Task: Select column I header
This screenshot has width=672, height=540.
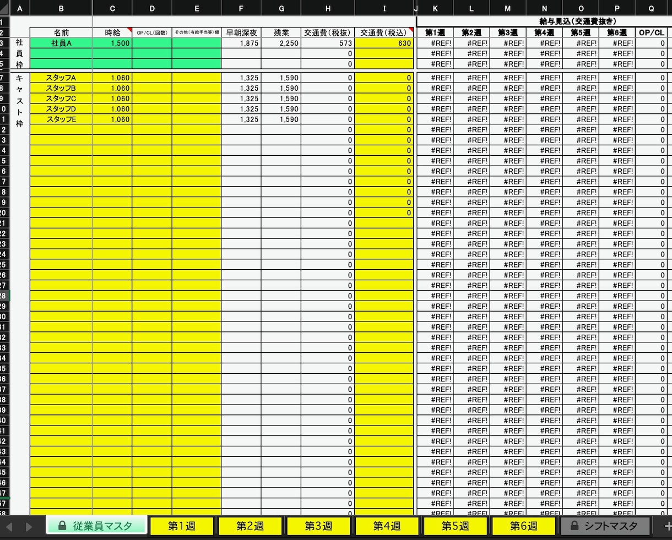Action: 384,8
